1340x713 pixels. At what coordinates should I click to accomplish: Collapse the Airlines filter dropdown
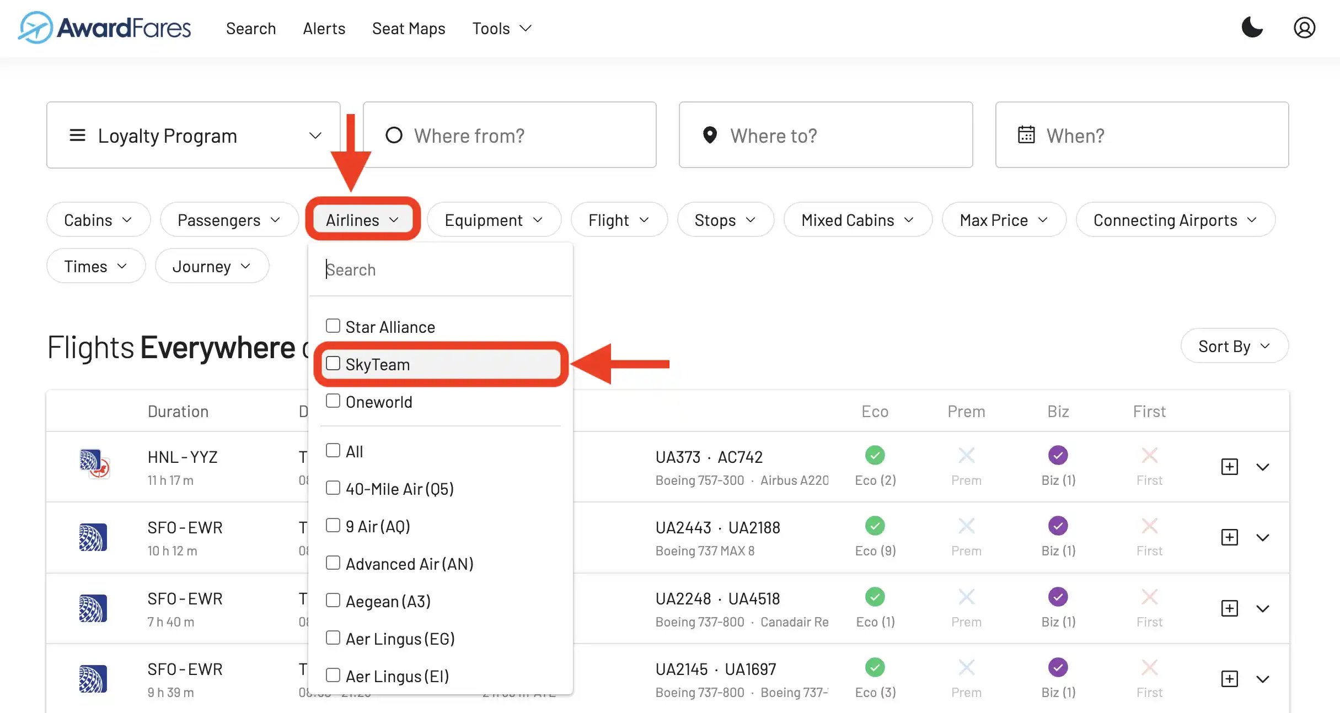pyautogui.click(x=362, y=220)
